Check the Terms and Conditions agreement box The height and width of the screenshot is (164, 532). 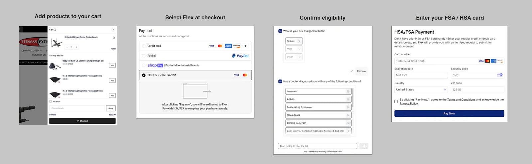coord(396,101)
